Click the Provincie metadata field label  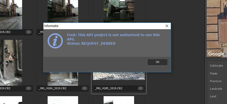click(216, 81)
